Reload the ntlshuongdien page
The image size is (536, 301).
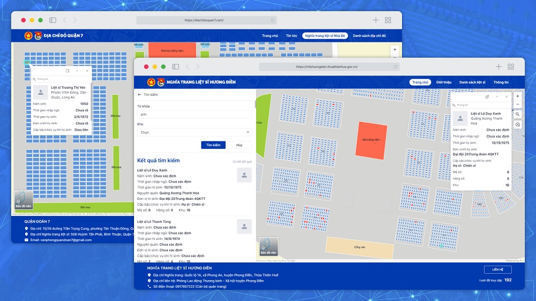tap(395, 67)
